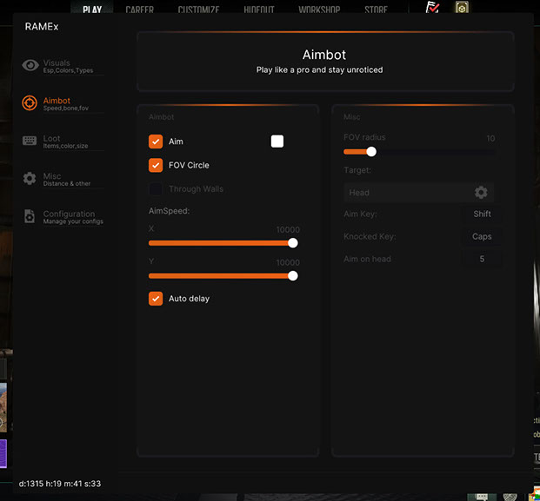Select the Aimbot crosshair icon in sidebar
The image size is (540, 501).
click(30, 103)
